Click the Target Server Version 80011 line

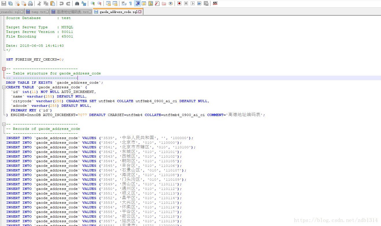point(40,32)
